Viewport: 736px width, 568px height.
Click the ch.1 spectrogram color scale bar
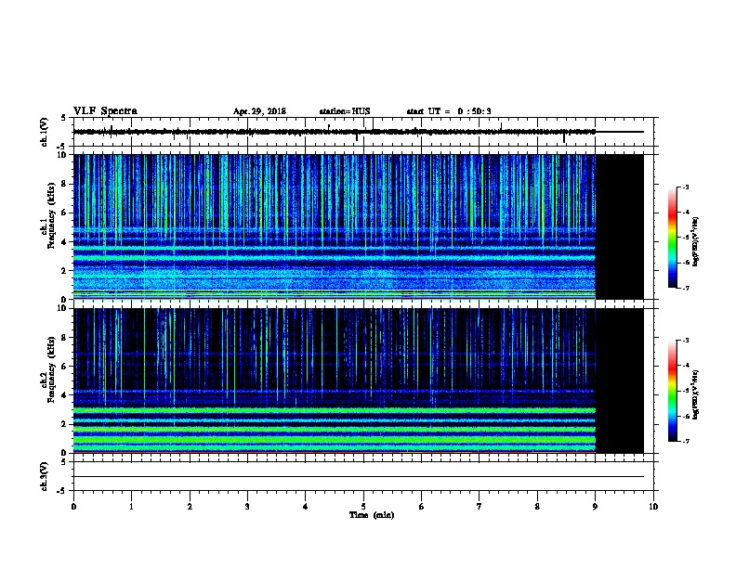point(673,238)
